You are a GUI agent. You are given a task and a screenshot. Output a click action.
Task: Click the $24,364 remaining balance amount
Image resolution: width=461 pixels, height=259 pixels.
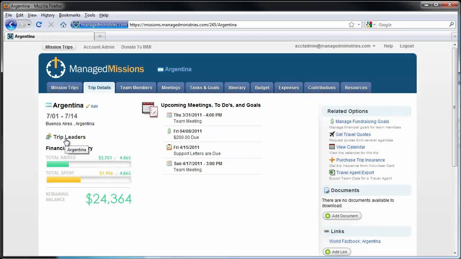pyautogui.click(x=108, y=199)
